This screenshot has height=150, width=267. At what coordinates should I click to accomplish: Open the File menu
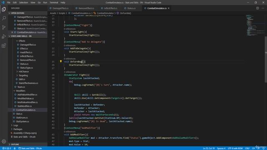coord(8,2)
